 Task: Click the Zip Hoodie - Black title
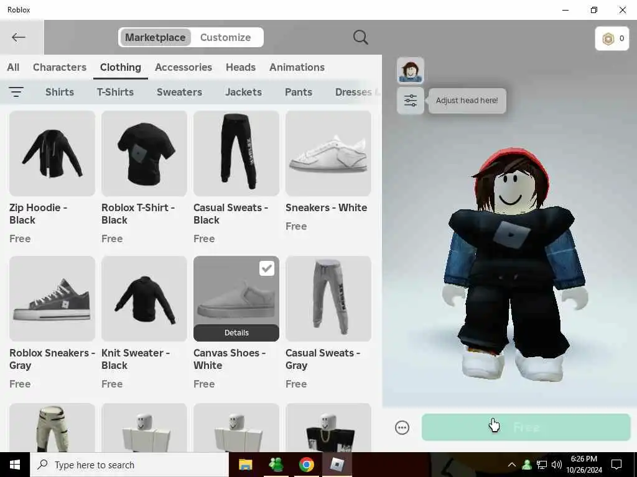point(38,214)
